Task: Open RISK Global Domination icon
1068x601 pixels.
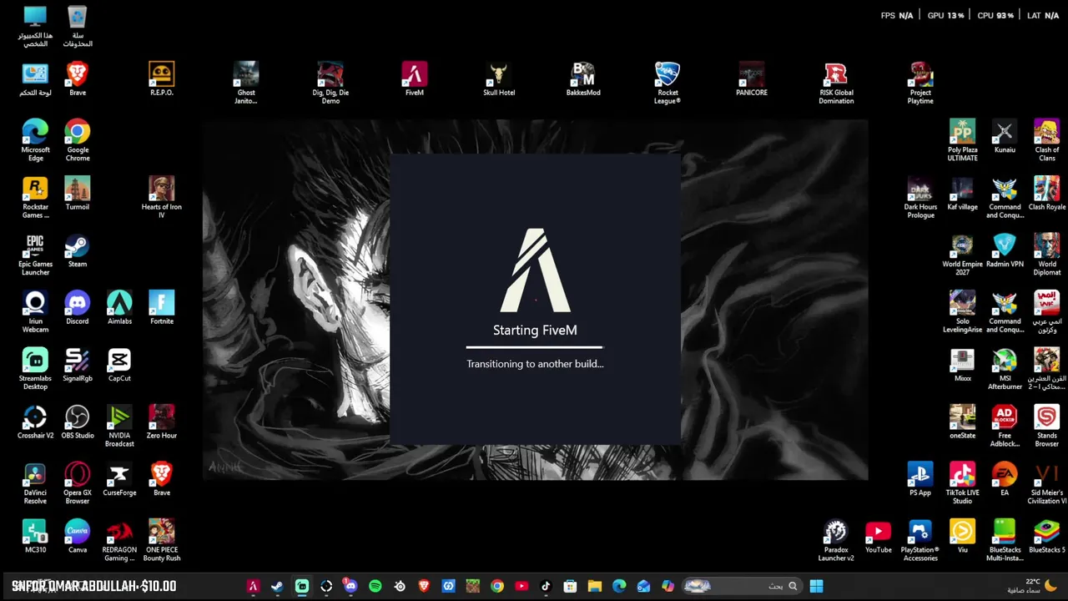Action: click(836, 83)
